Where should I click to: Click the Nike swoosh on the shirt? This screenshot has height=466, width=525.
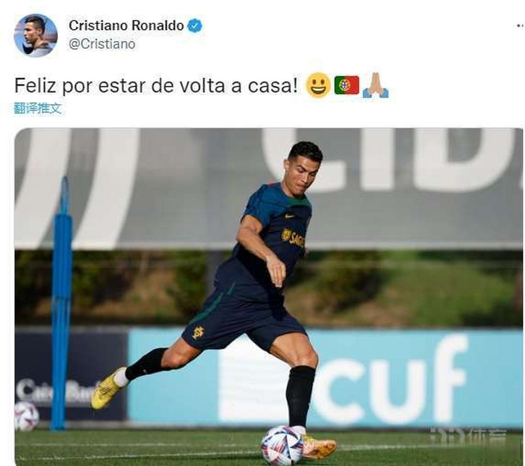pyautogui.click(x=289, y=216)
